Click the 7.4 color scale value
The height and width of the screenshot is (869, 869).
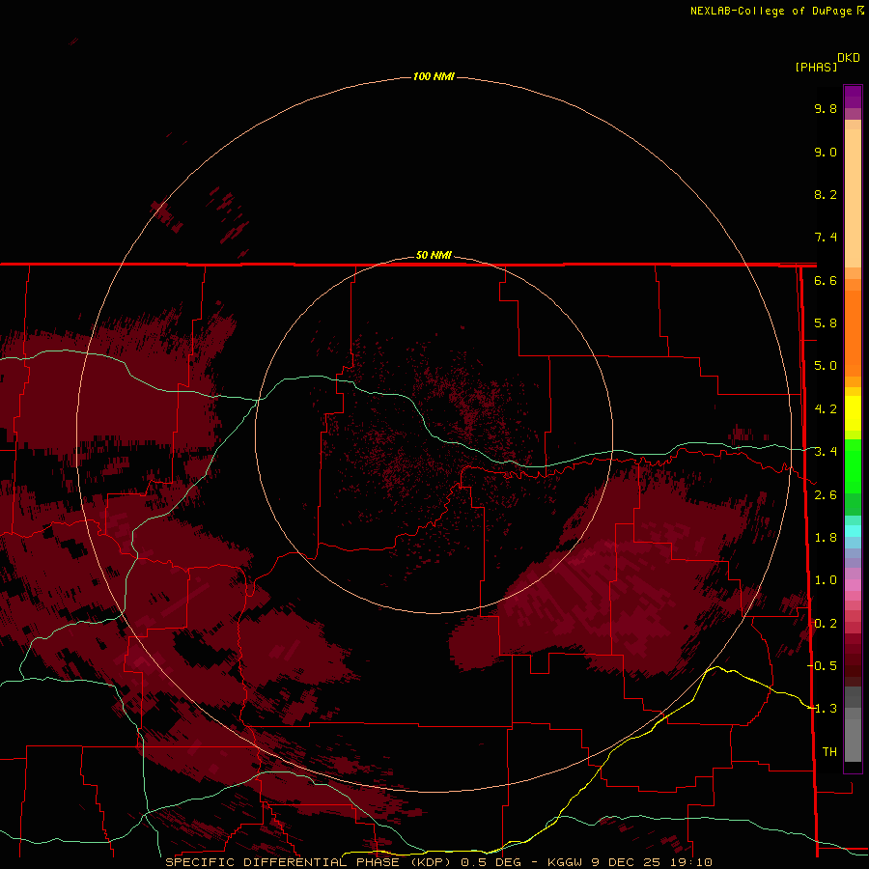[826, 238]
